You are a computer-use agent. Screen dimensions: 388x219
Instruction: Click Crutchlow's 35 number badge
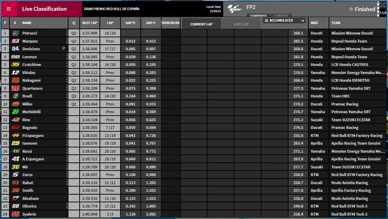coord(15,64)
